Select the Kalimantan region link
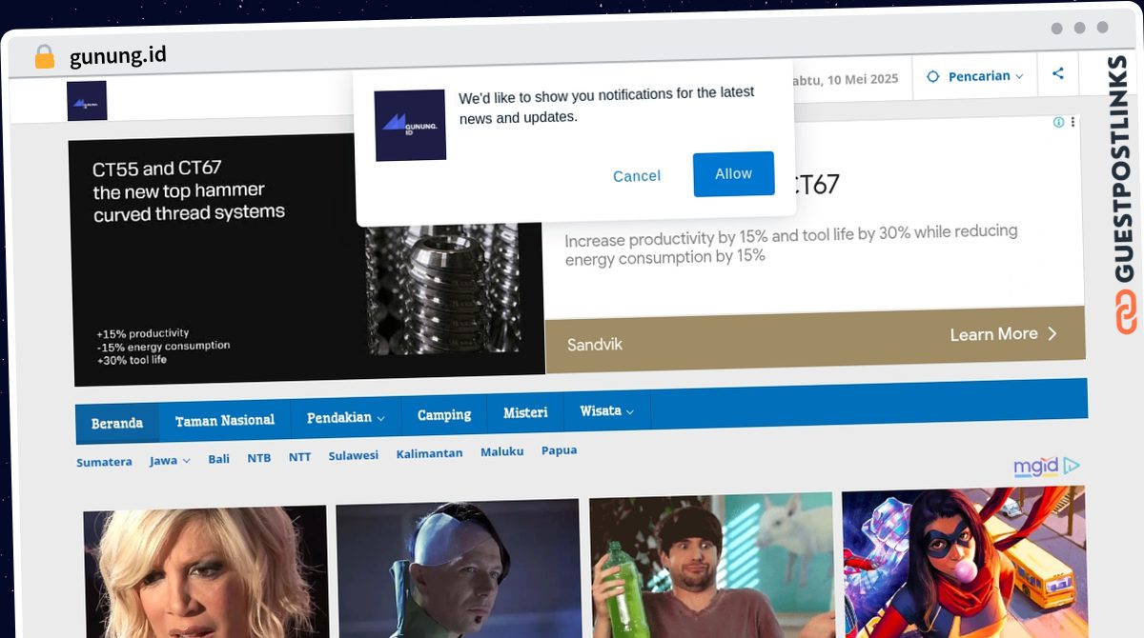The height and width of the screenshot is (638, 1144). point(430,453)
